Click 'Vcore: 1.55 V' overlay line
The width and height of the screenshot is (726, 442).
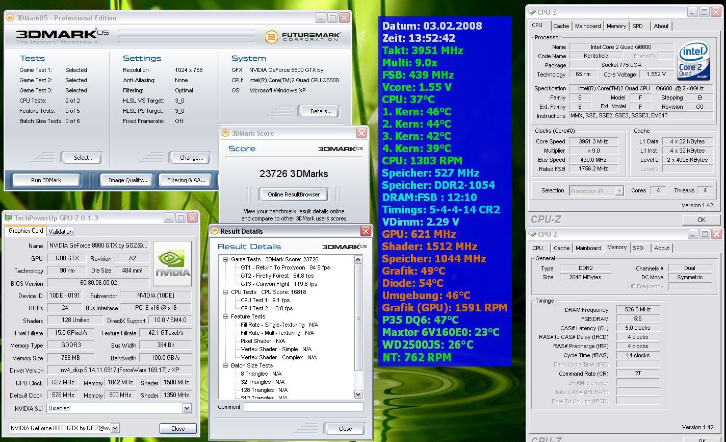[x=417, y=87]
